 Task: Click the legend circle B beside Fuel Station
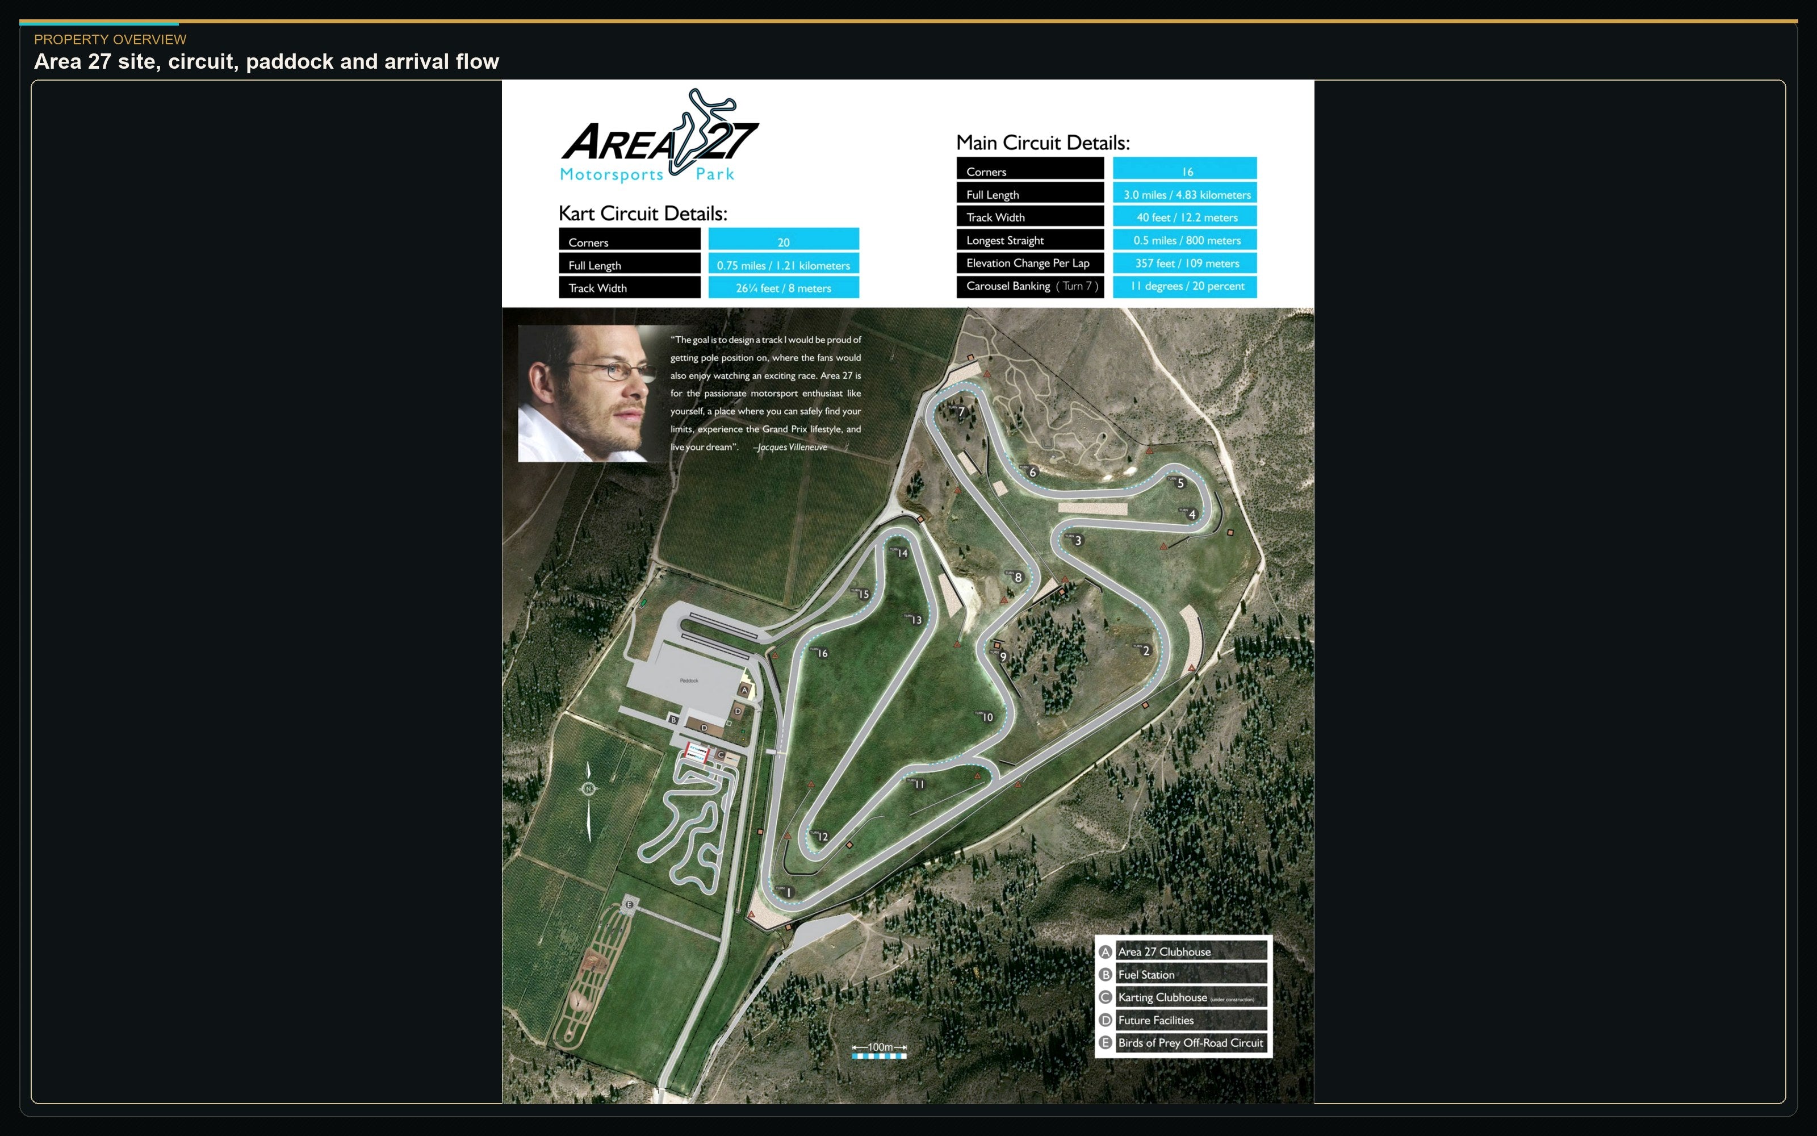pos(1105,975)
